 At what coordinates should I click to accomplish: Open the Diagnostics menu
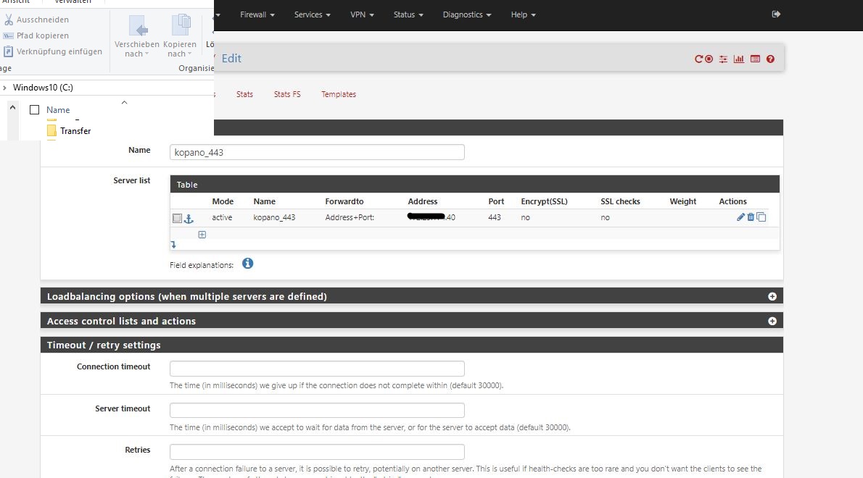click(466, 14)
